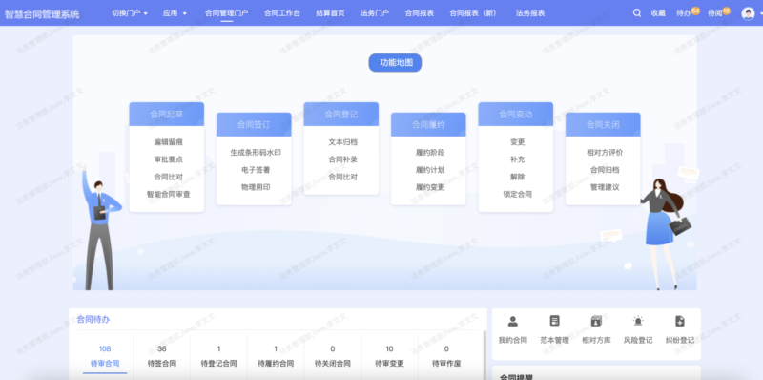Expand the 切换门户 dropdown
This screenshot has width=763, height=380.
point(130,13)
